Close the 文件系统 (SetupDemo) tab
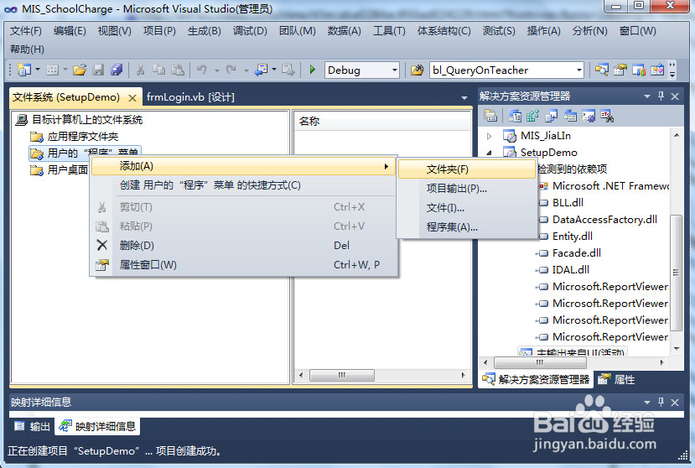This screenshot has width=695, height=468. pyautogui.click(x=132, y=97)
